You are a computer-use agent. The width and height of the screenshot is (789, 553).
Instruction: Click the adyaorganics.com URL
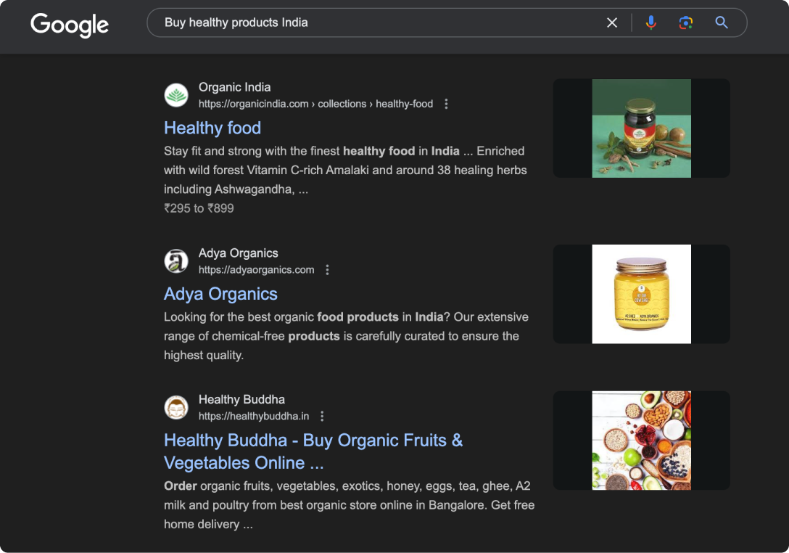coord(256,270)
